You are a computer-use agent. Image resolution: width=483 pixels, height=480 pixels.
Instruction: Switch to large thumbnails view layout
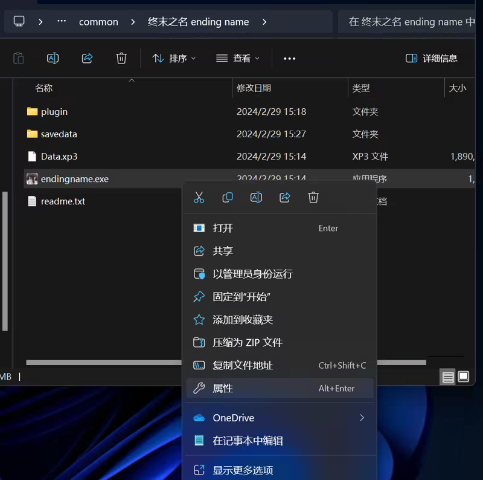464,377
